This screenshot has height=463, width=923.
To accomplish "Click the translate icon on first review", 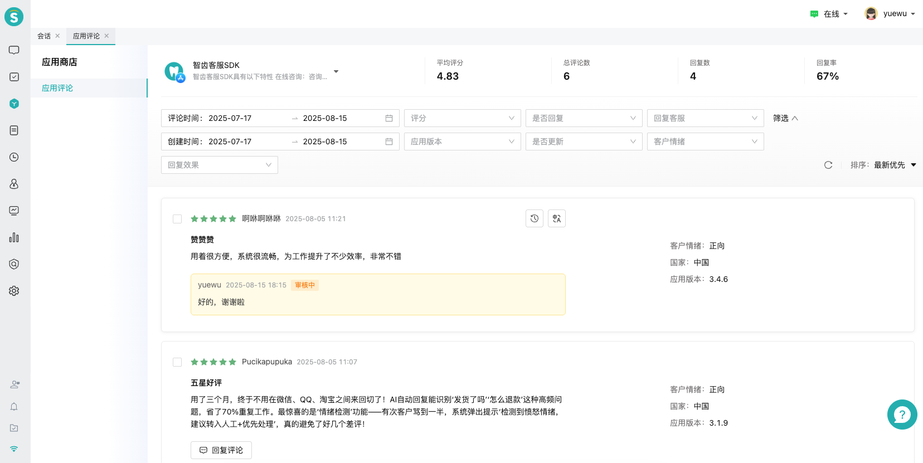I will [557, 218].
